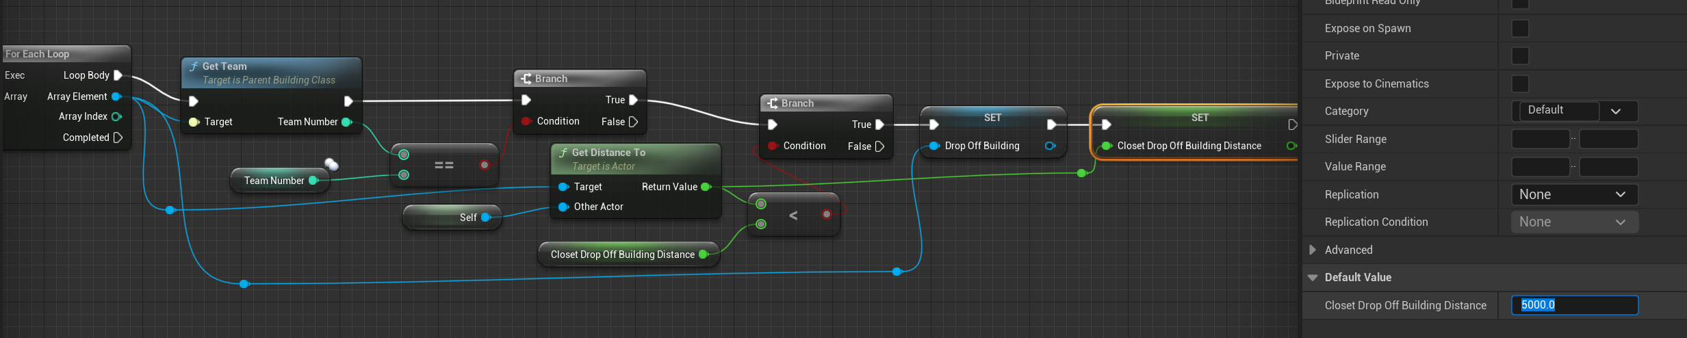Enable the Expose on Spawn checkbox

(1520, 28)
